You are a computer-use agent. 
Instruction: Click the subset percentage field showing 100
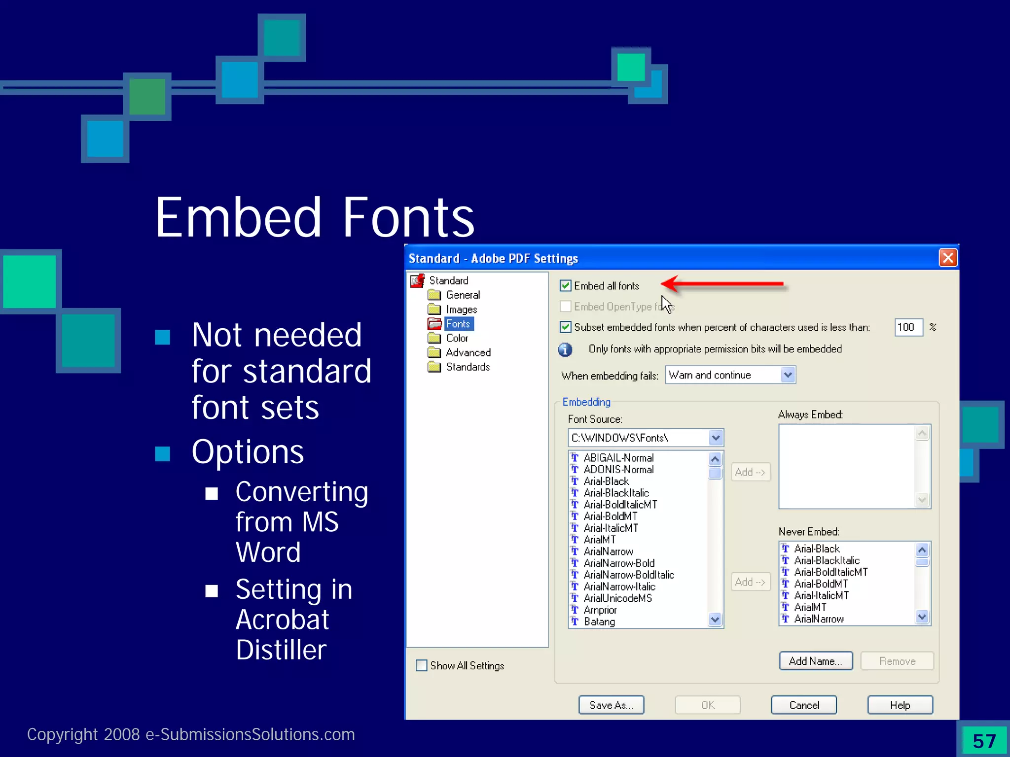pos(908,327)
